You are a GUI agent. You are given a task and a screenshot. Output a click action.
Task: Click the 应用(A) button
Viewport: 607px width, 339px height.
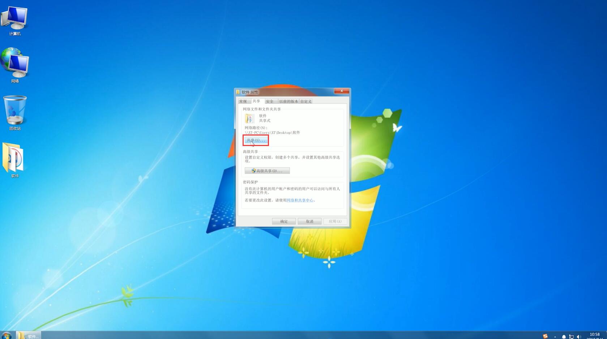335,221
